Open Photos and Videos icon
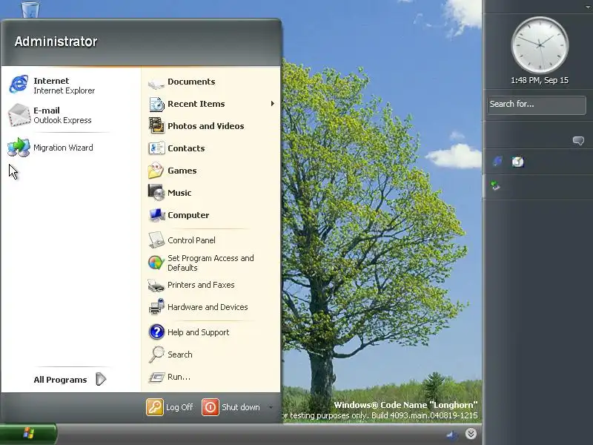Viewport: 593px width, 445px height. (x=156, y=126)
